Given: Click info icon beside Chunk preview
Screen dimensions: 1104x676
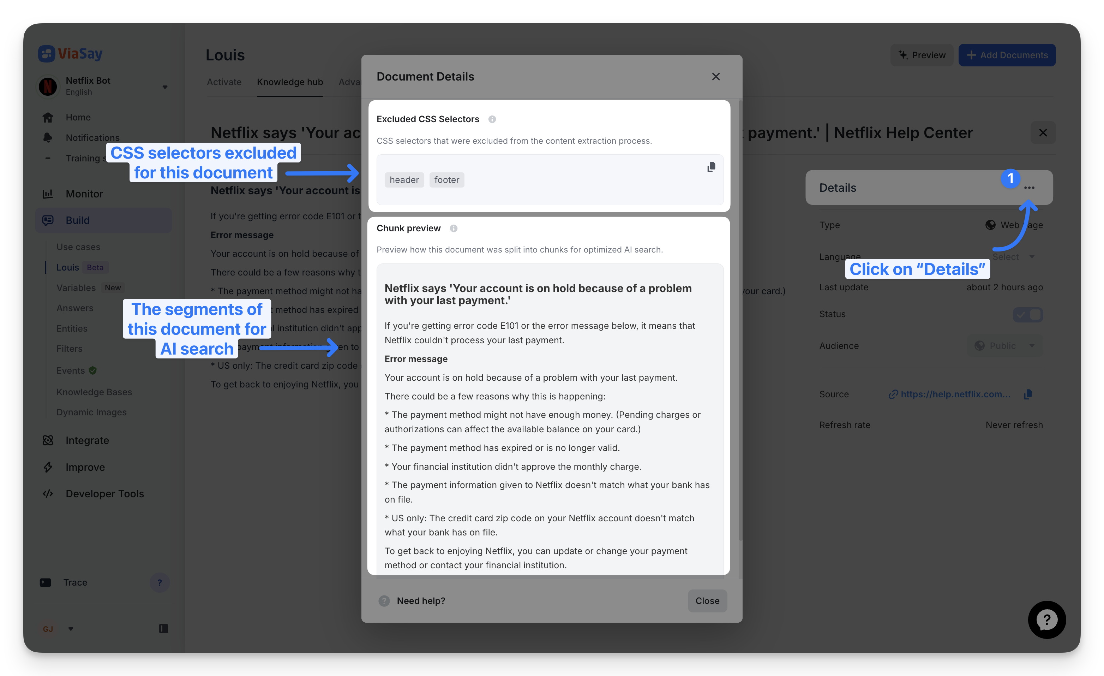Looking at the screenshot, I should click(454, 229).
